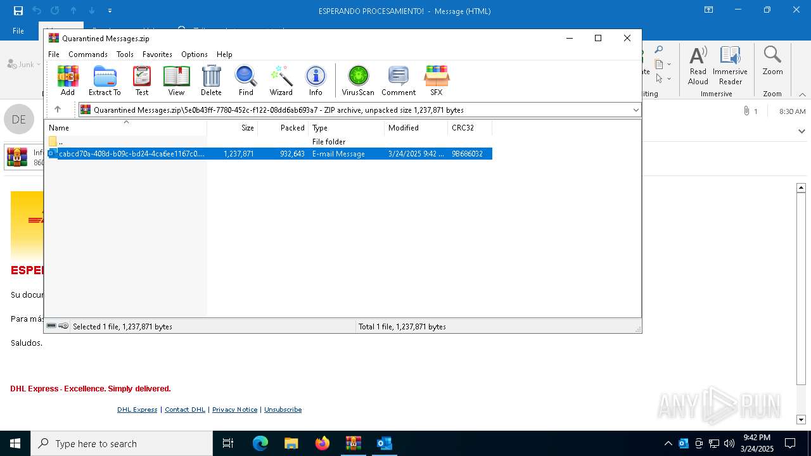Click the DHL Express link
811x456 pixels.
pyautogui.click(x=137, y=410)
